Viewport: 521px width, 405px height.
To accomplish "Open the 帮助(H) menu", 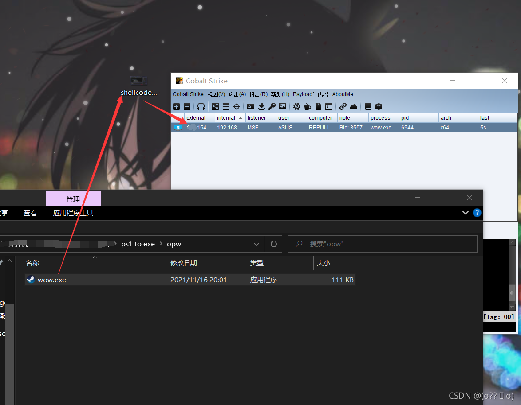I will click(x=280, y=94).
